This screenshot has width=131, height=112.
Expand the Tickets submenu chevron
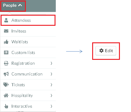point(51,85)
